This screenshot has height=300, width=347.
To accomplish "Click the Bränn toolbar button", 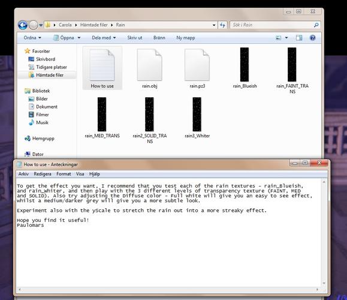I will point(159,38).
